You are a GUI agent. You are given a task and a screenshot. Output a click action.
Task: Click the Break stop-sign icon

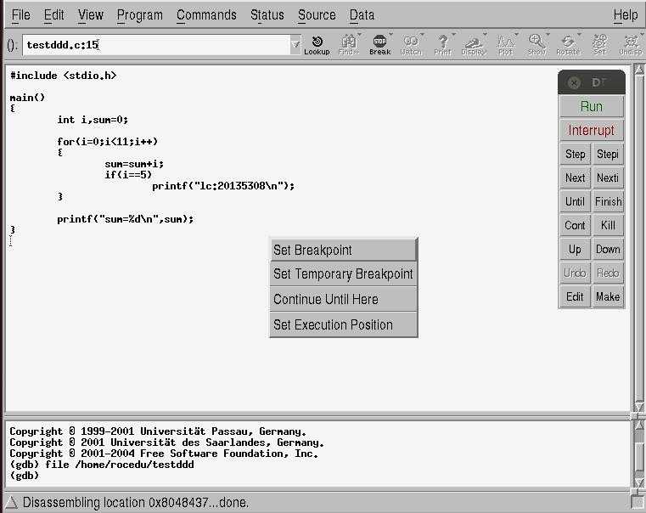tap(379, 45)
